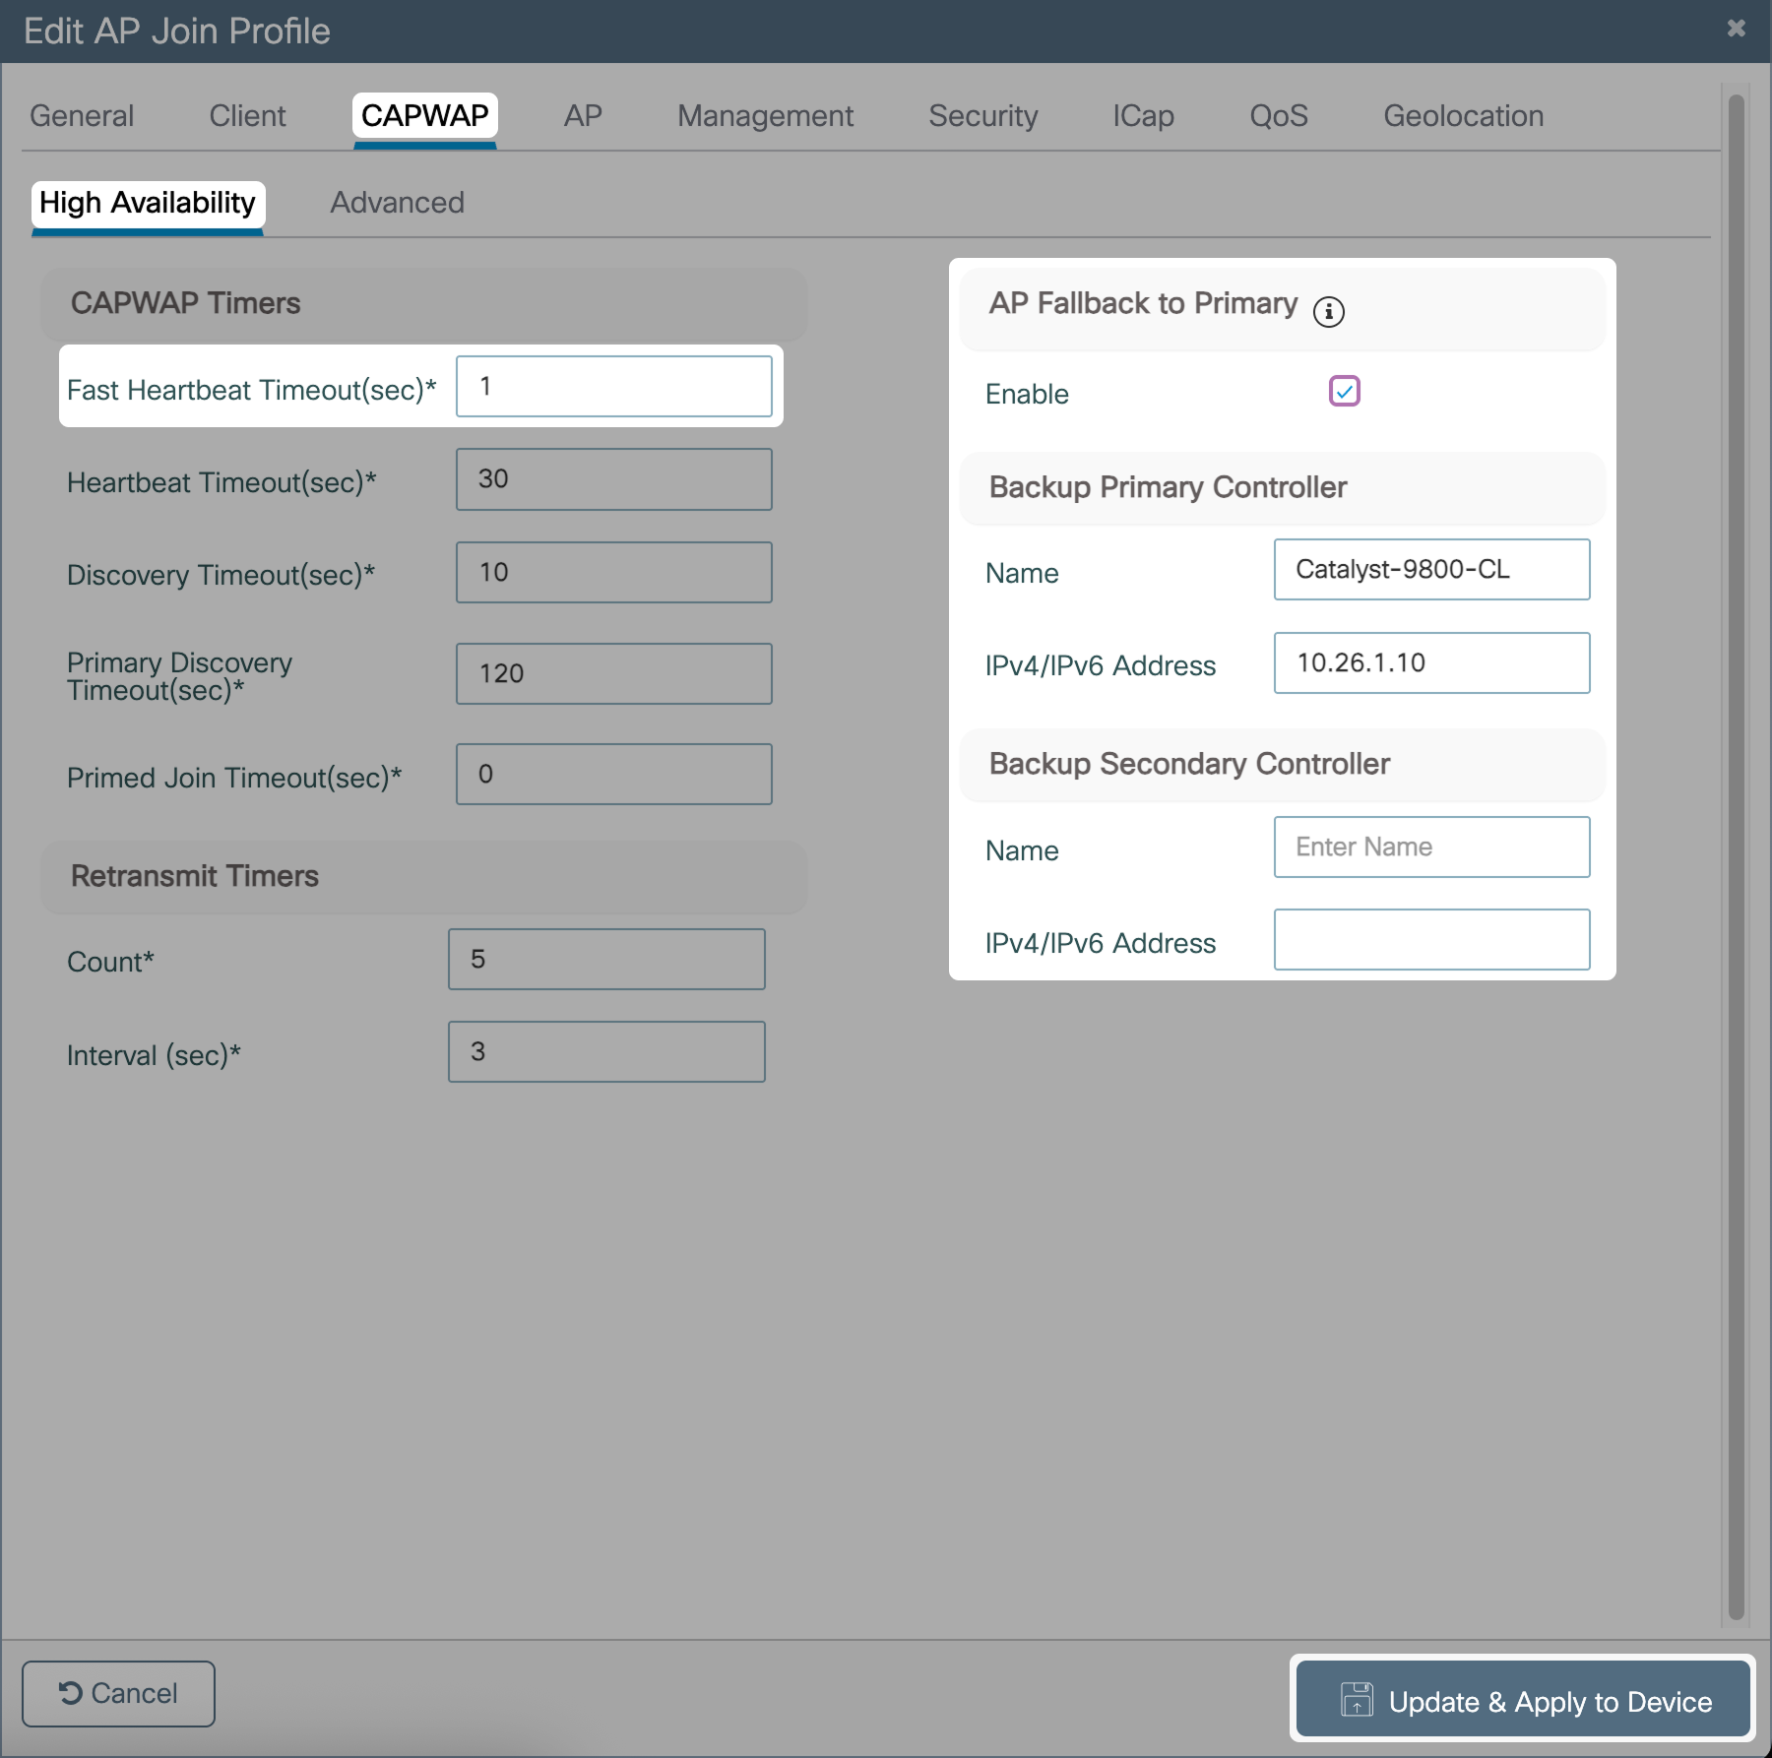The image size is (1772, 1758).
Task: Edit the Primary Discovery Timeout value
Action: [x=613, y=674]
